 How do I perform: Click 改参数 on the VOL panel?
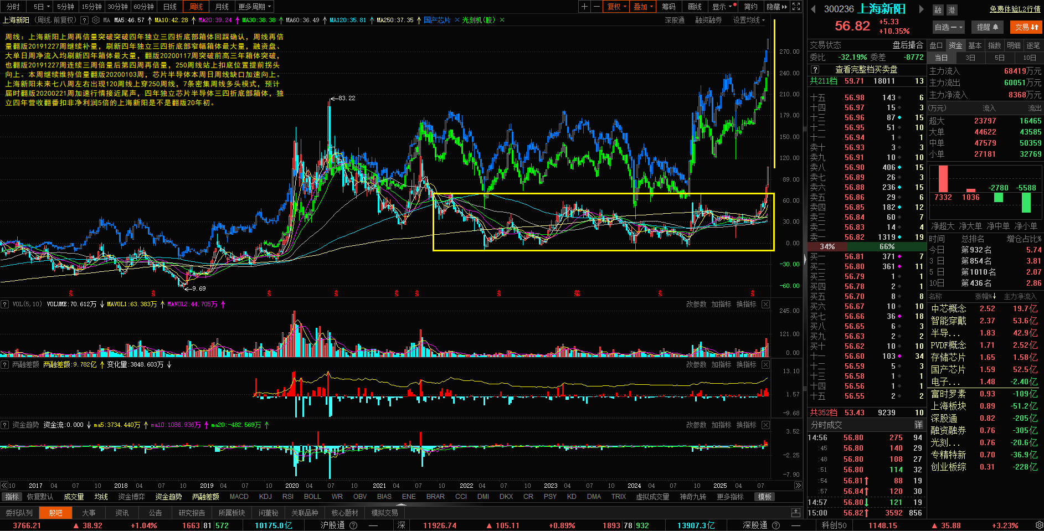click(696, 305)
